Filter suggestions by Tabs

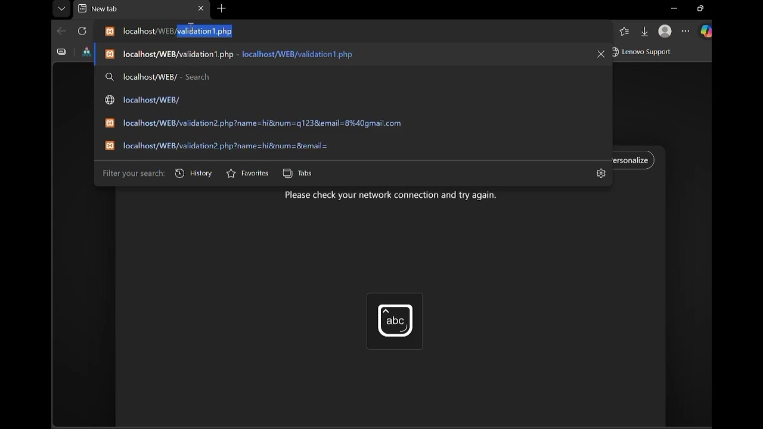(297, 173)
